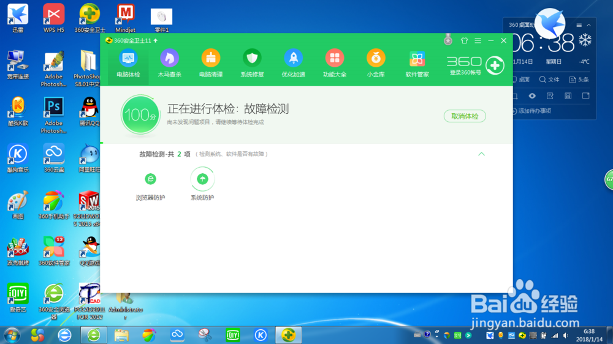
Task: Click the 360 side floating ball
Action: click(609, 179)
